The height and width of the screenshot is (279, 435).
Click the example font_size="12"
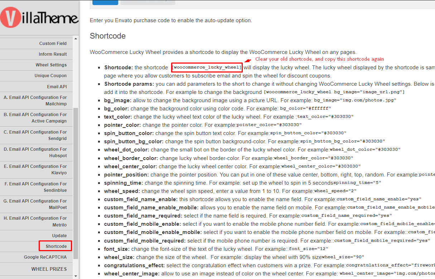point(309,249)
